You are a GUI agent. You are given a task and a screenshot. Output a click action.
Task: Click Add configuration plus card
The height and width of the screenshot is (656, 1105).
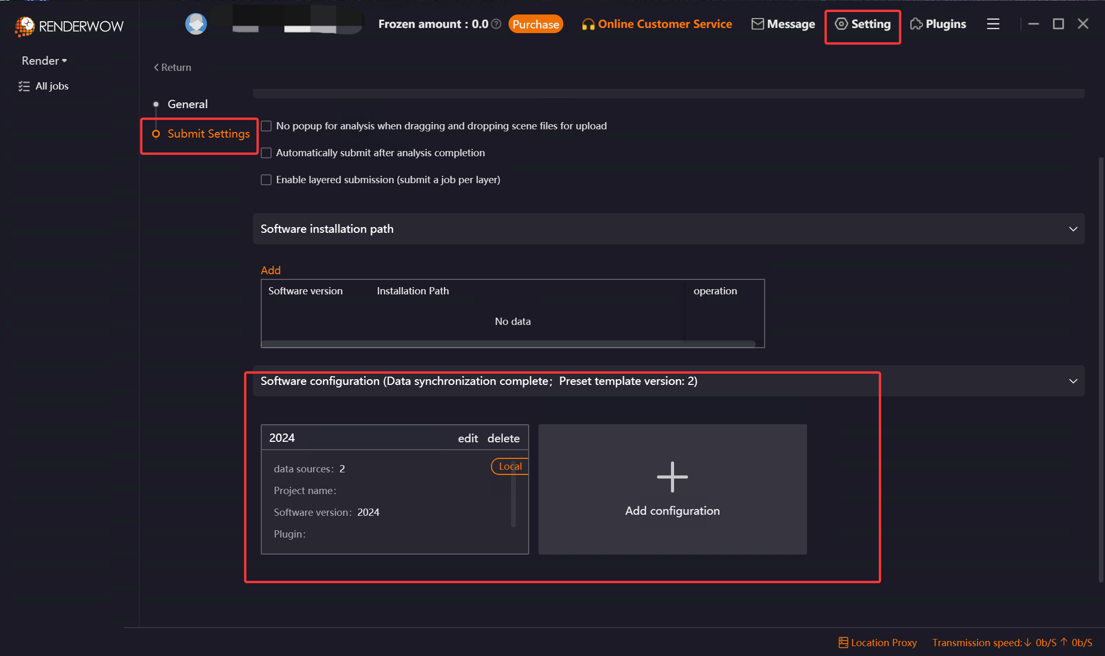[673, 489]
